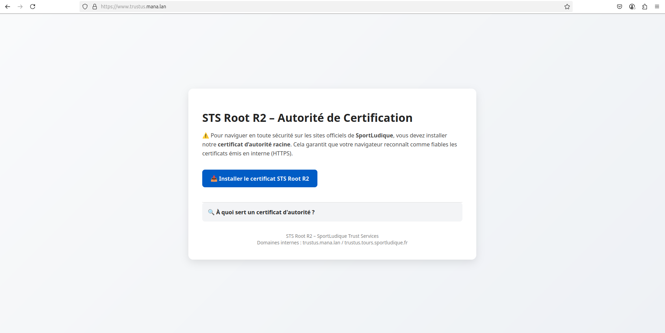Open the Pocket dropdown arrow

click(x=620, y=7)
